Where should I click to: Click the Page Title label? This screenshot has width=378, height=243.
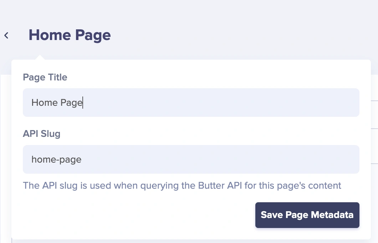click(45, 77)
